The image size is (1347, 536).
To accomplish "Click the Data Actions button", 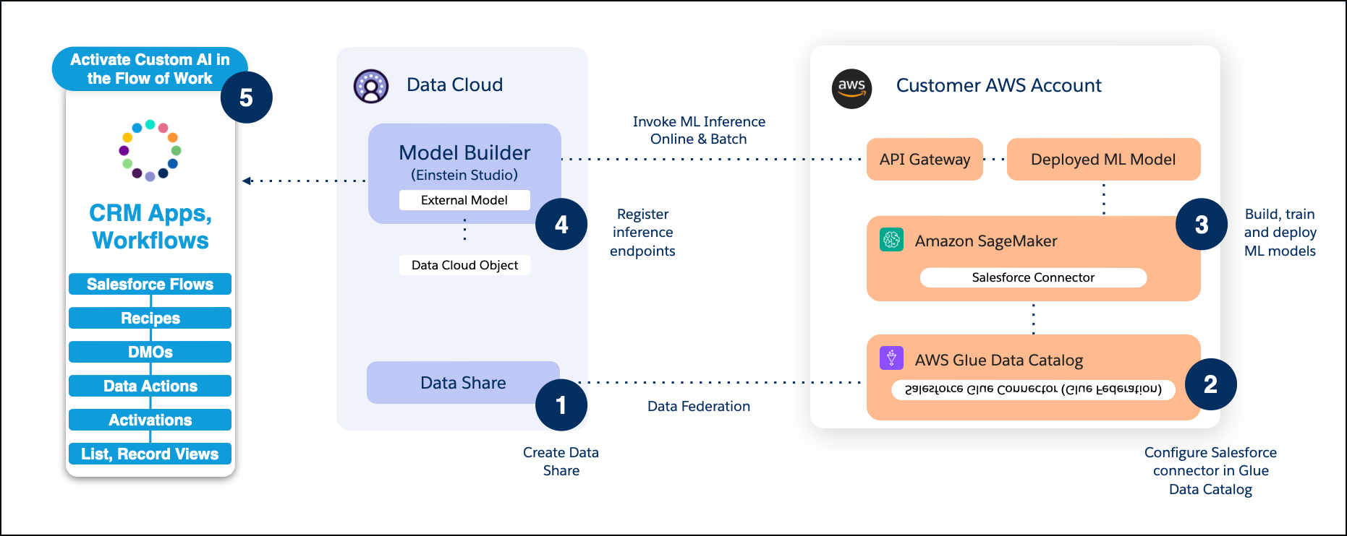I will point(150,386).
